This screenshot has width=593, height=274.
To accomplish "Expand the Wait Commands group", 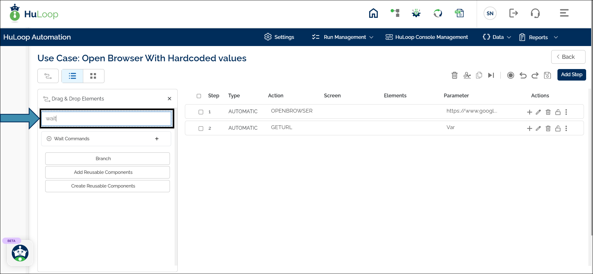I will (x=157, y=139).
